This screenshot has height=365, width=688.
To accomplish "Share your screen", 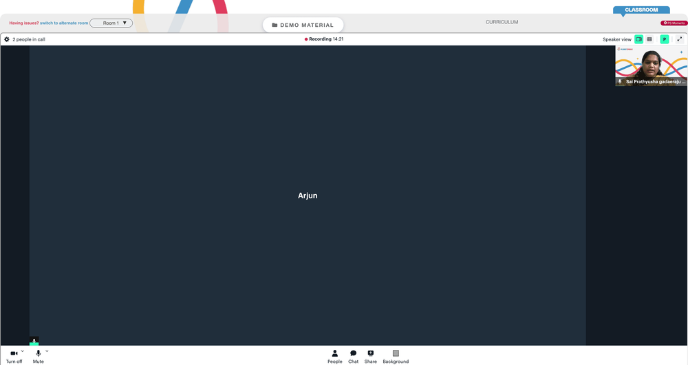I will tap(370, 357).
